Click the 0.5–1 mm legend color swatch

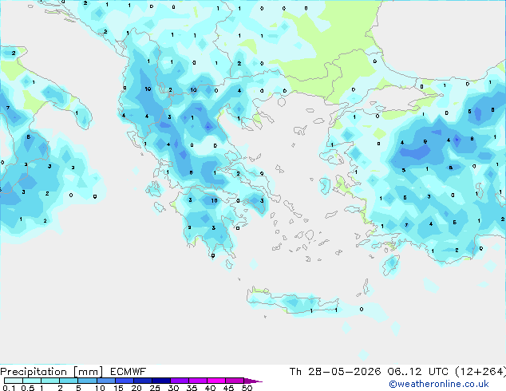click(32, 381)
